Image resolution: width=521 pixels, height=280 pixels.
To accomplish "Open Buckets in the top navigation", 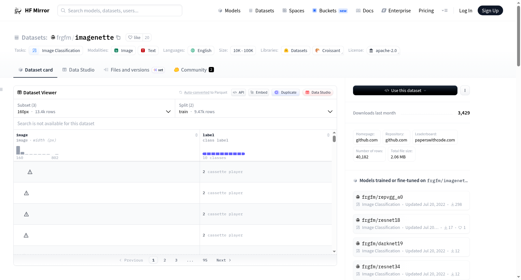I will click(x=330, y=11).
